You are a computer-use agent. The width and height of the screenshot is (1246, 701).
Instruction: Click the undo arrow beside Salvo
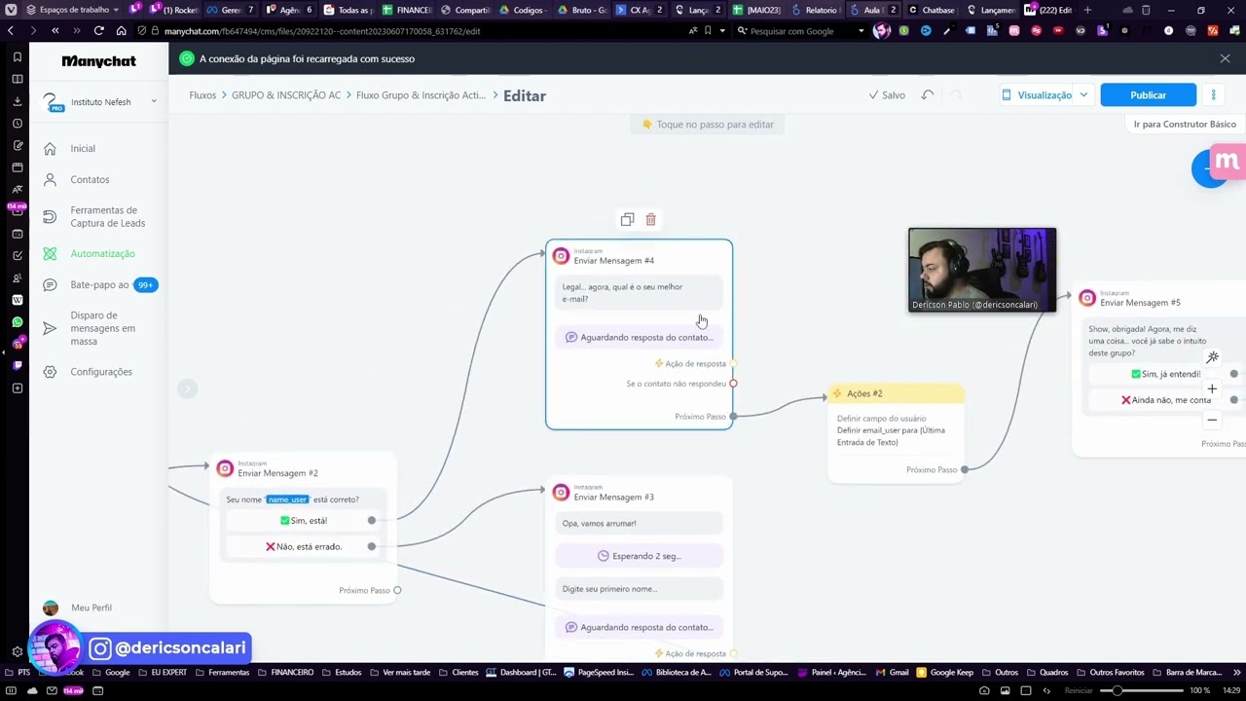tap(928, 95)
